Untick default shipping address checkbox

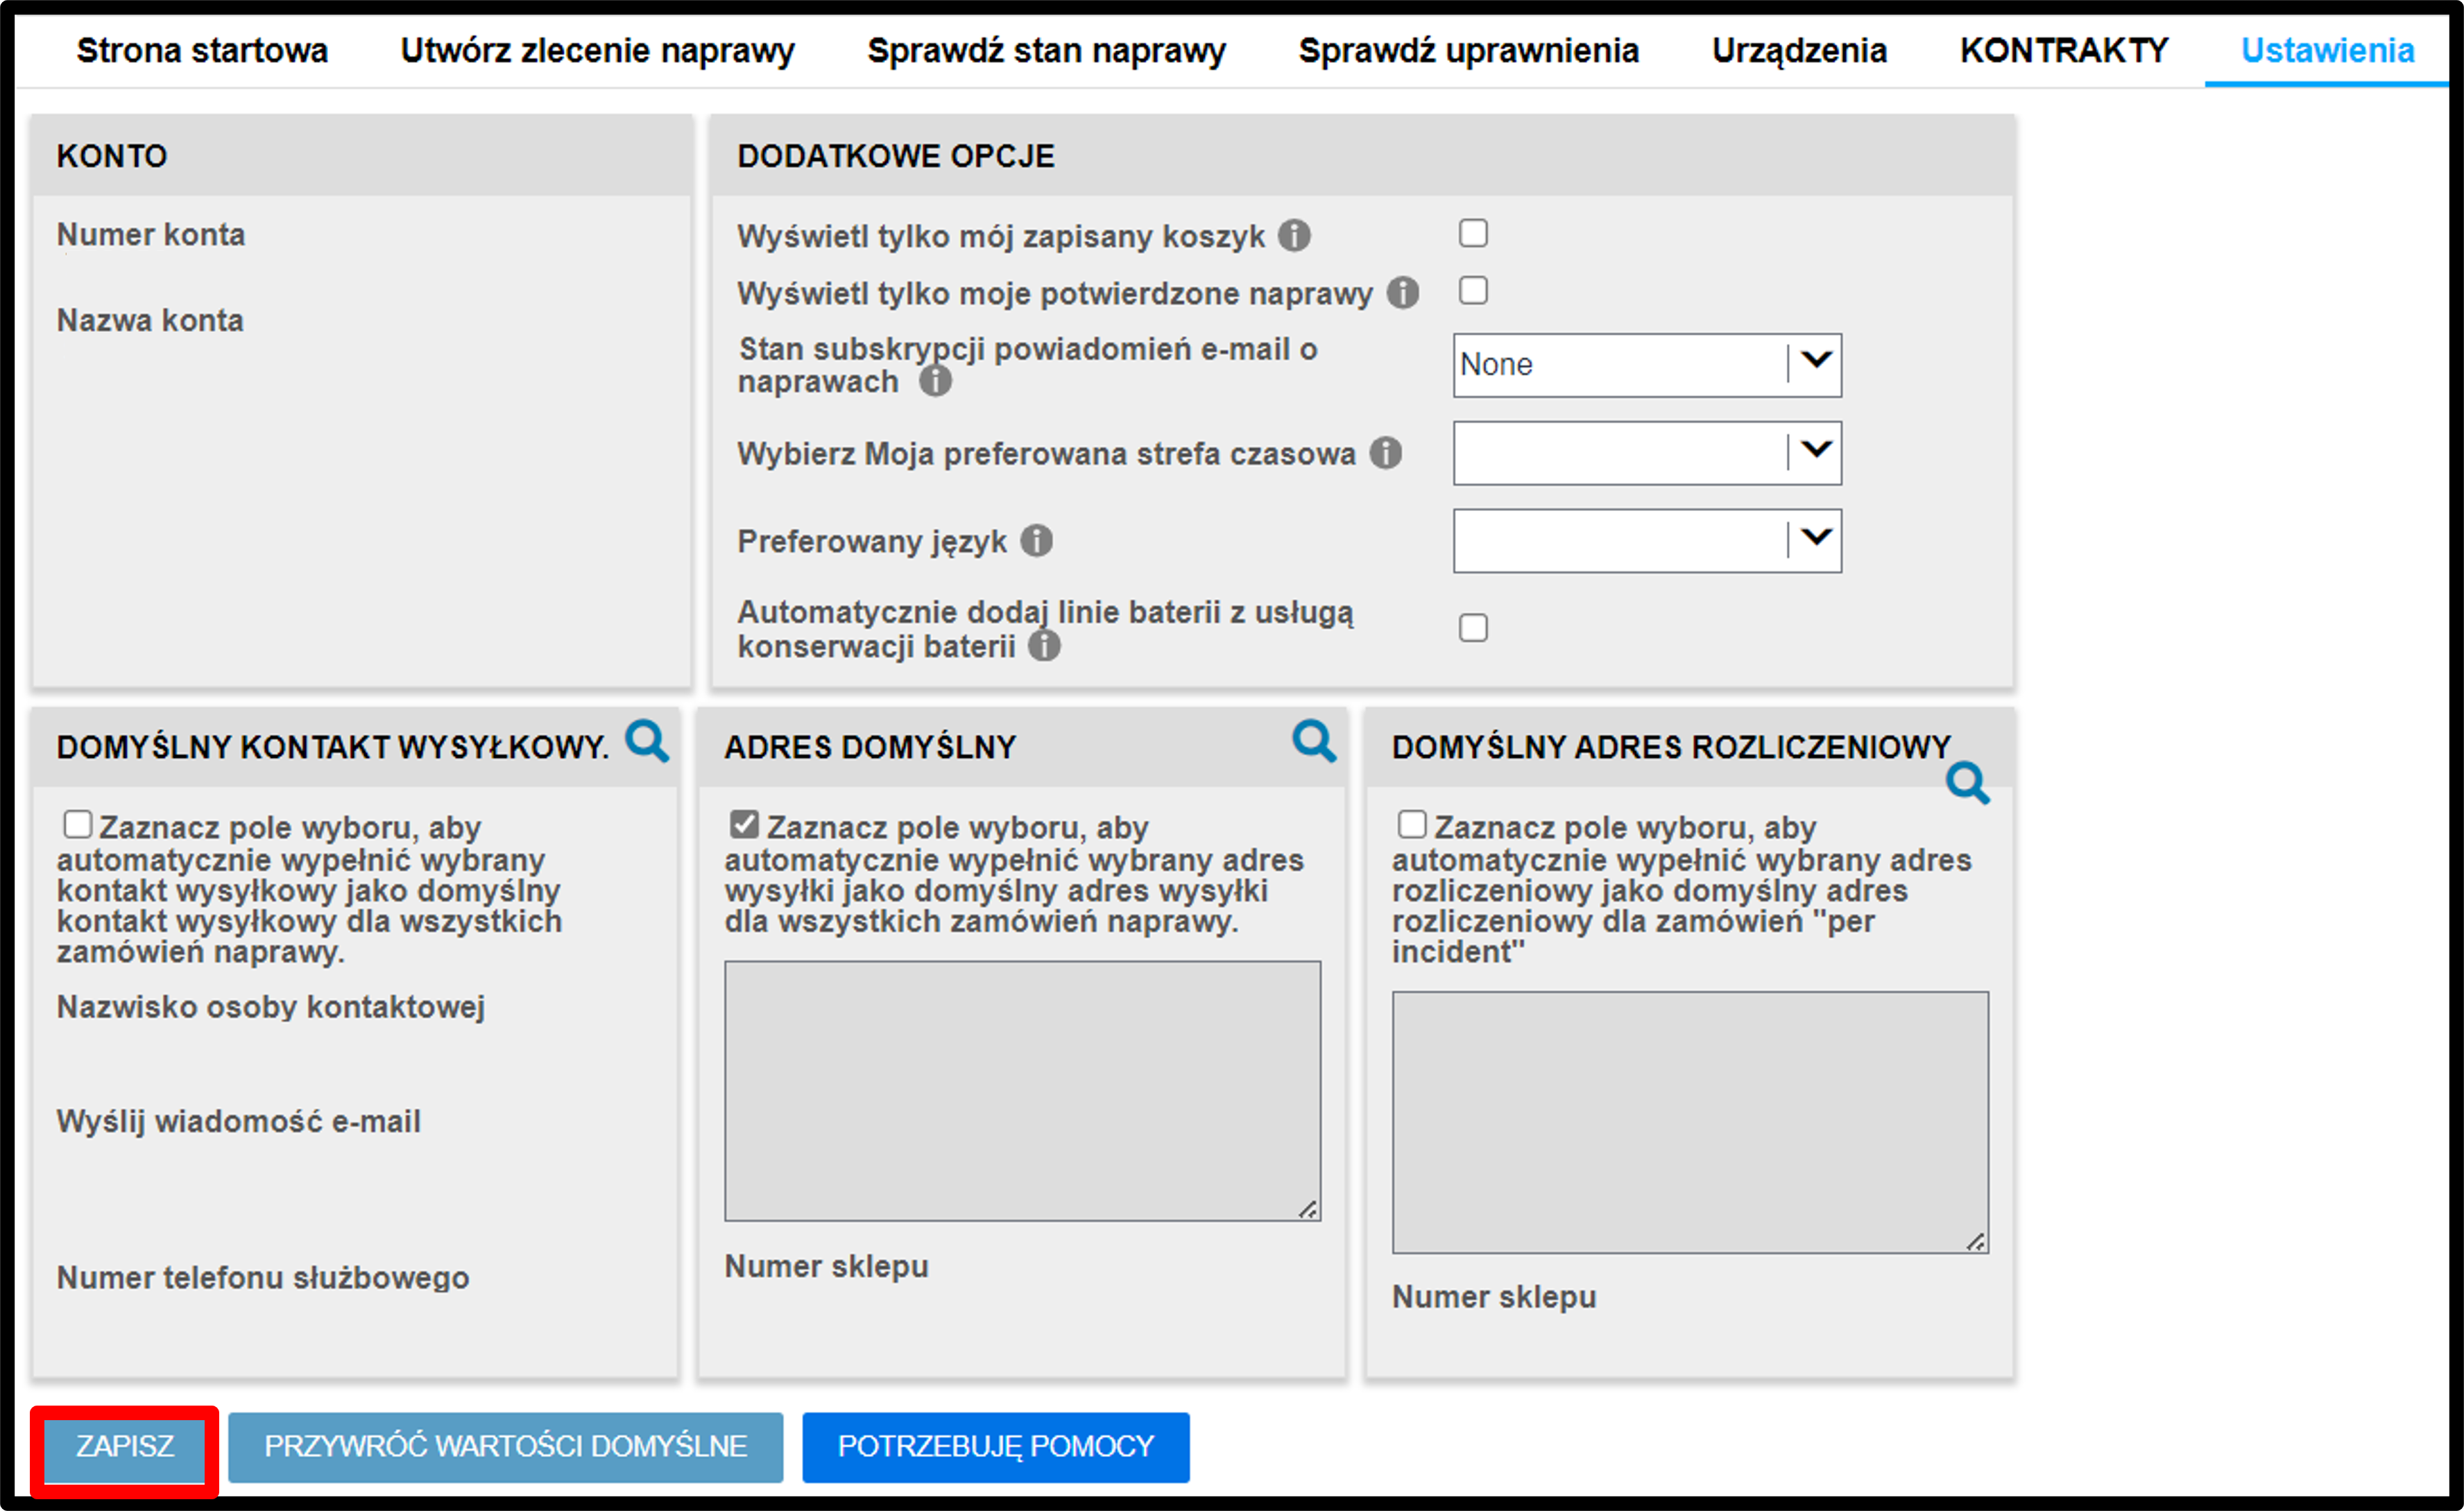[744, 824]
